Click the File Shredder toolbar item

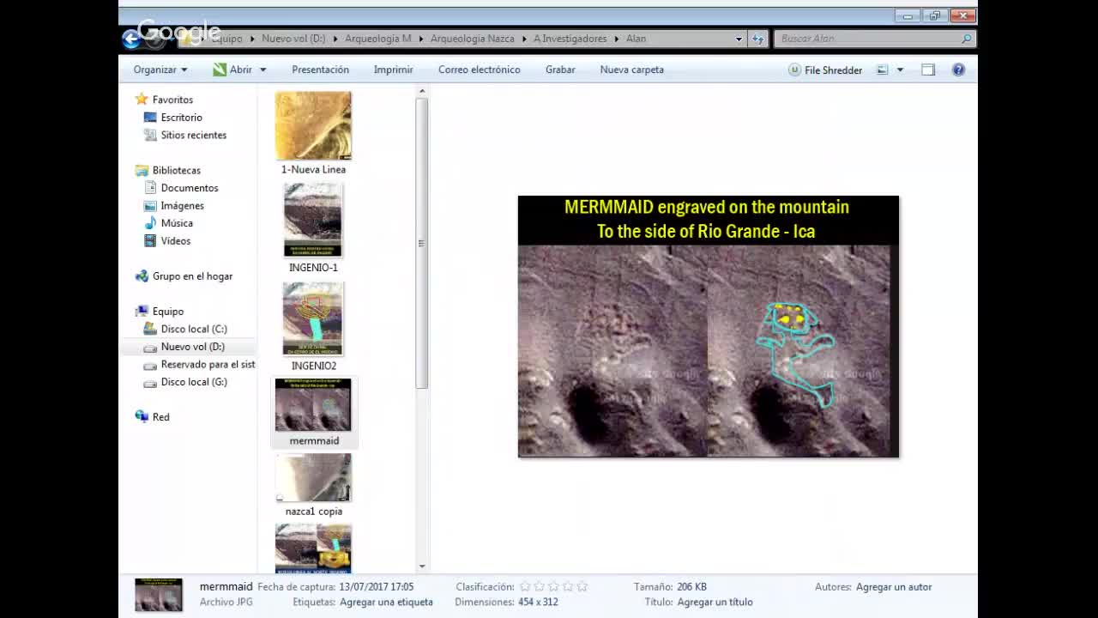825,70
